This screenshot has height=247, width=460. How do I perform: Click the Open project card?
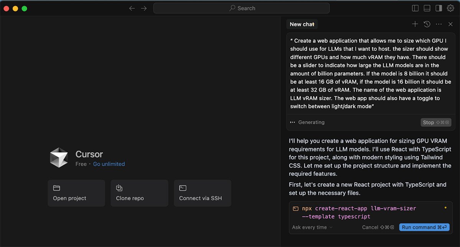coord(76,193)
